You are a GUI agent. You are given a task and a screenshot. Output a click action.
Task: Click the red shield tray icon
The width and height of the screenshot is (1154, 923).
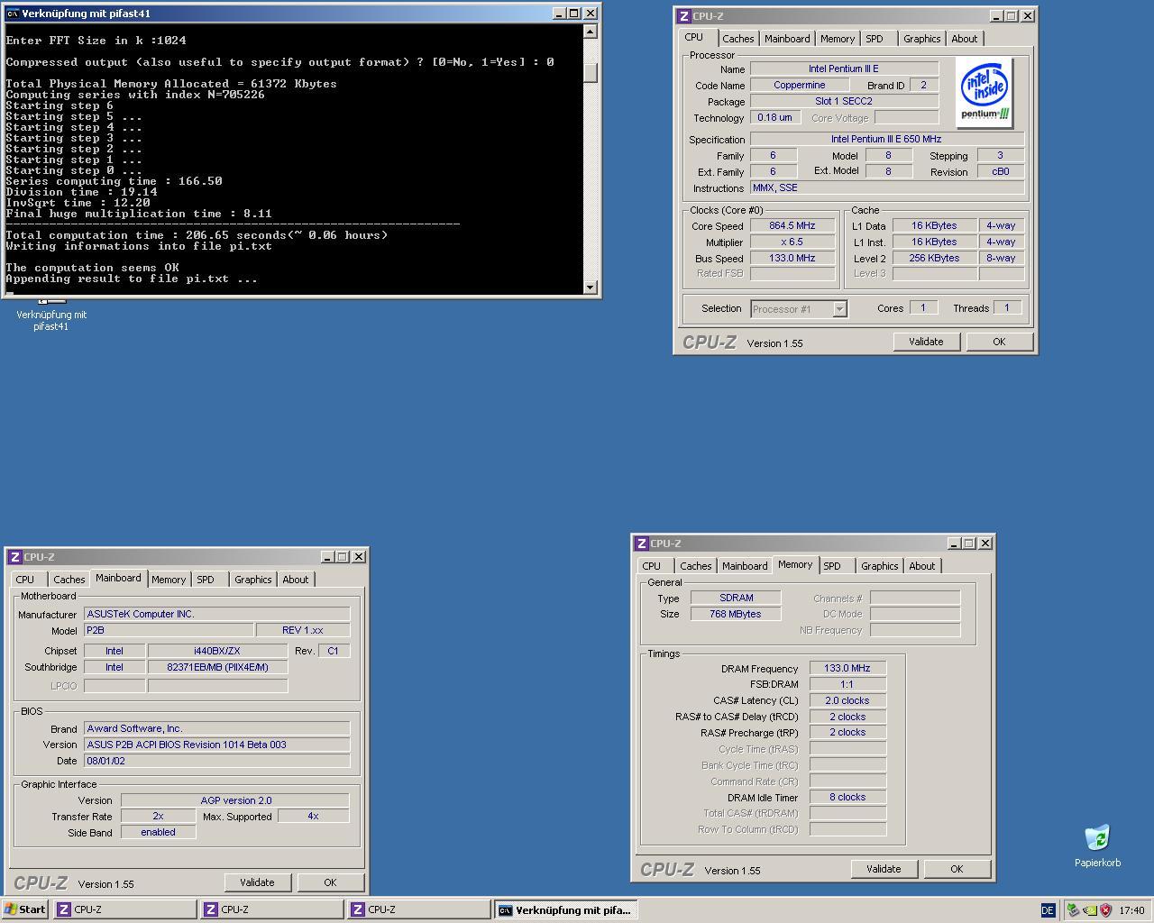(1105, 910)
